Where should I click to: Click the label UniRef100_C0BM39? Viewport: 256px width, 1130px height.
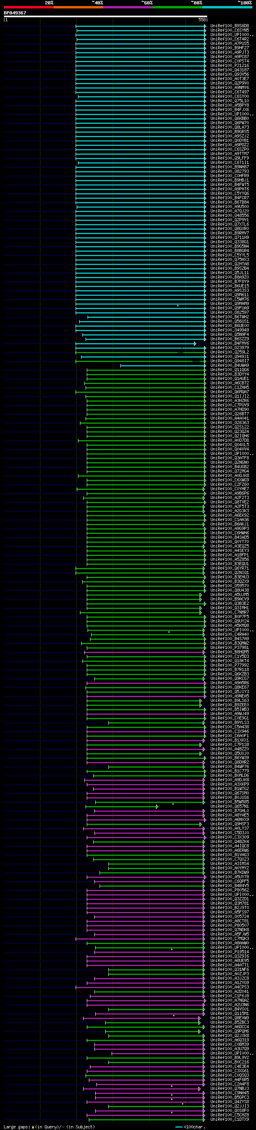[230, 1045]
